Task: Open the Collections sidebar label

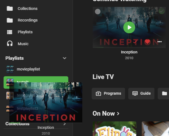Action: (28, 9)
